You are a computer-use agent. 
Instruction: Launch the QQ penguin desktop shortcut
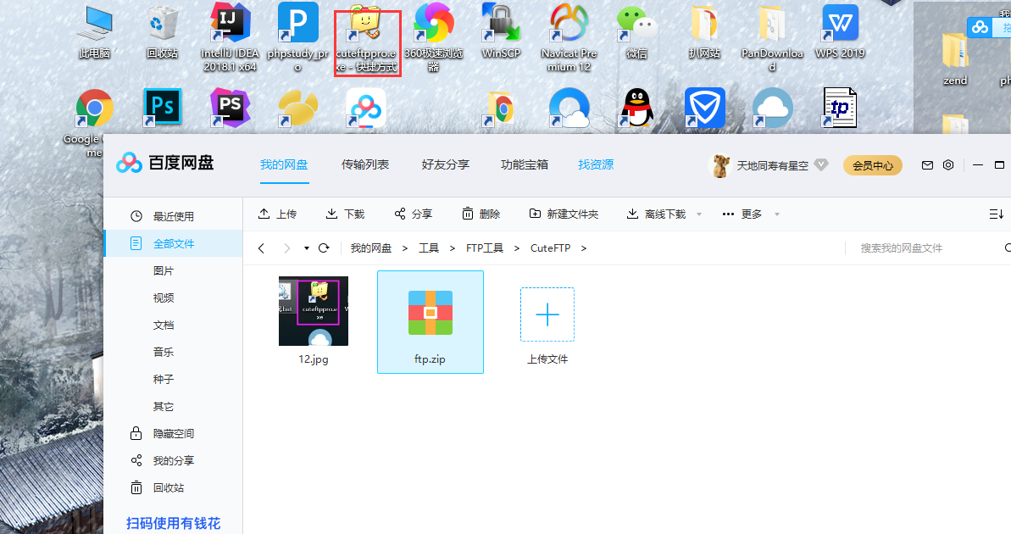pos(637,107)
